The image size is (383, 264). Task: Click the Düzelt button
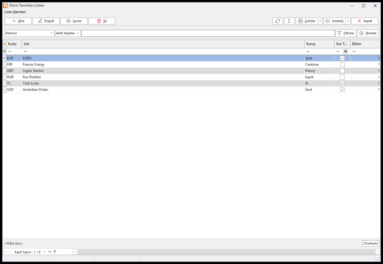point(46,21)
